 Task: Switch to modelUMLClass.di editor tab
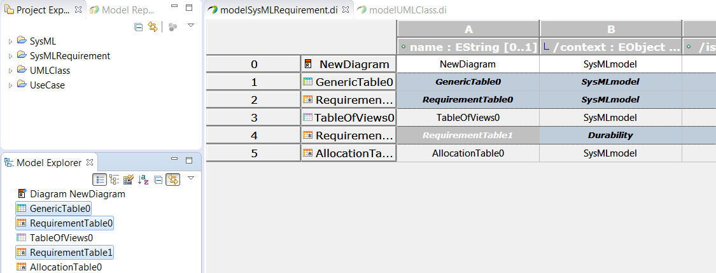pyautogui.click(x=402, y=10)
